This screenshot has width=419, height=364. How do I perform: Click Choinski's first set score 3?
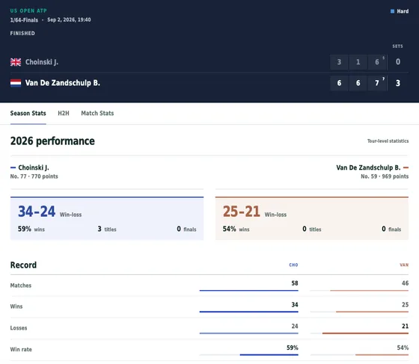[339, 62]
